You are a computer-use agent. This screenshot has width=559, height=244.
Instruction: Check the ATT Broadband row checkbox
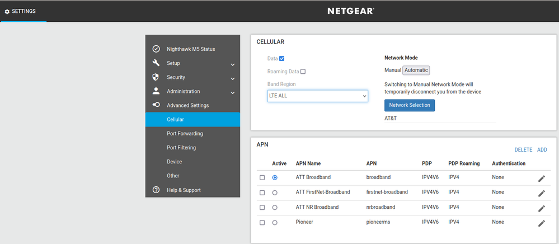(x=262, y=177)
